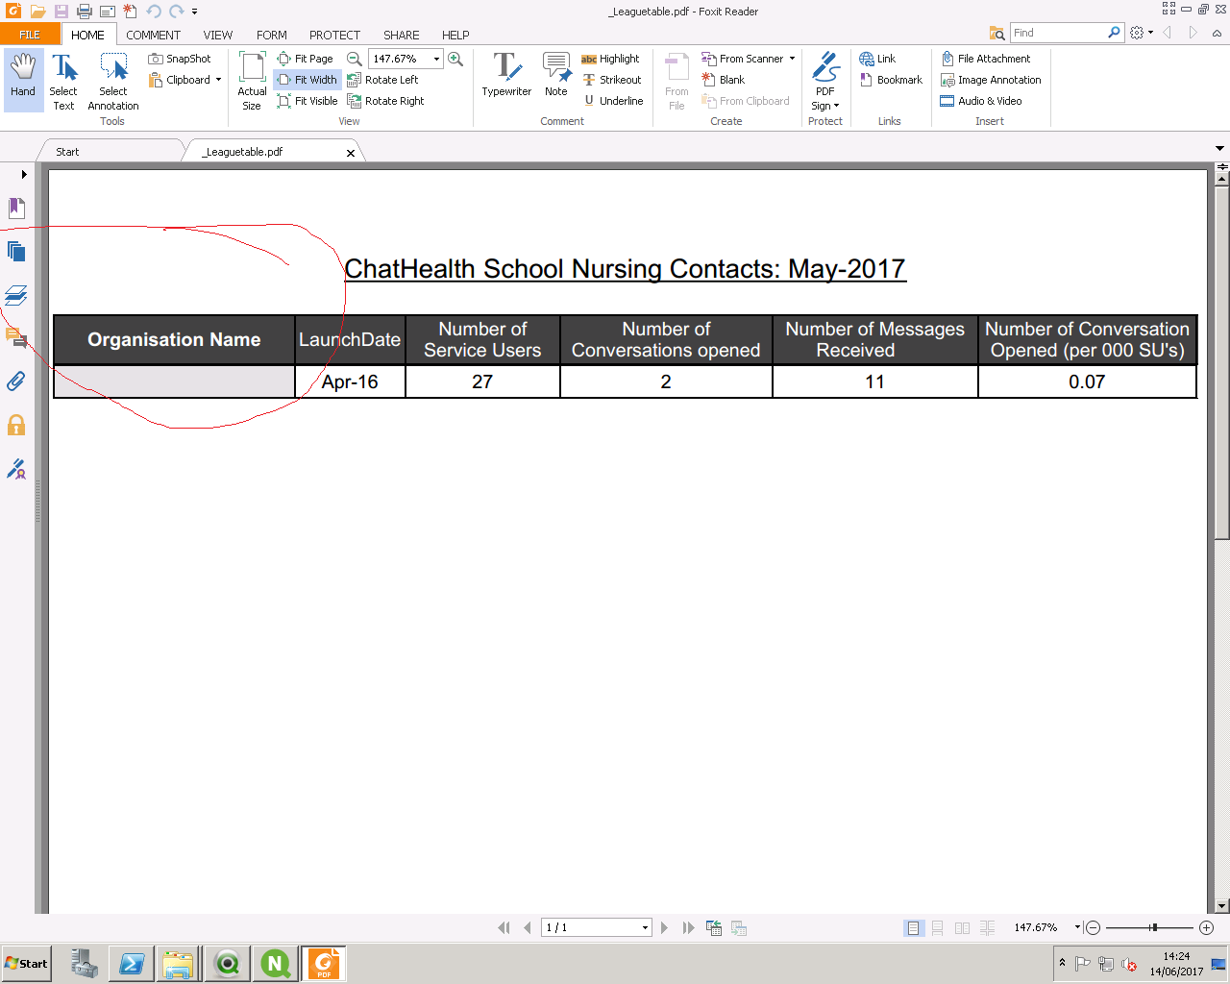Open the Signatures side panel

(x=16, y=469)
